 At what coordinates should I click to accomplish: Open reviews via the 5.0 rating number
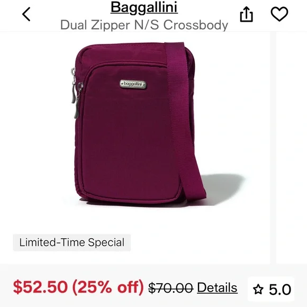pyautogui.click(x=280, y=290)
